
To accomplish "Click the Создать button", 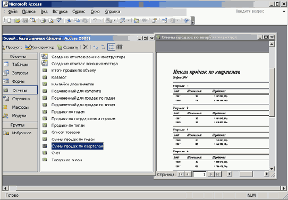I will click(x=68, y=47).
